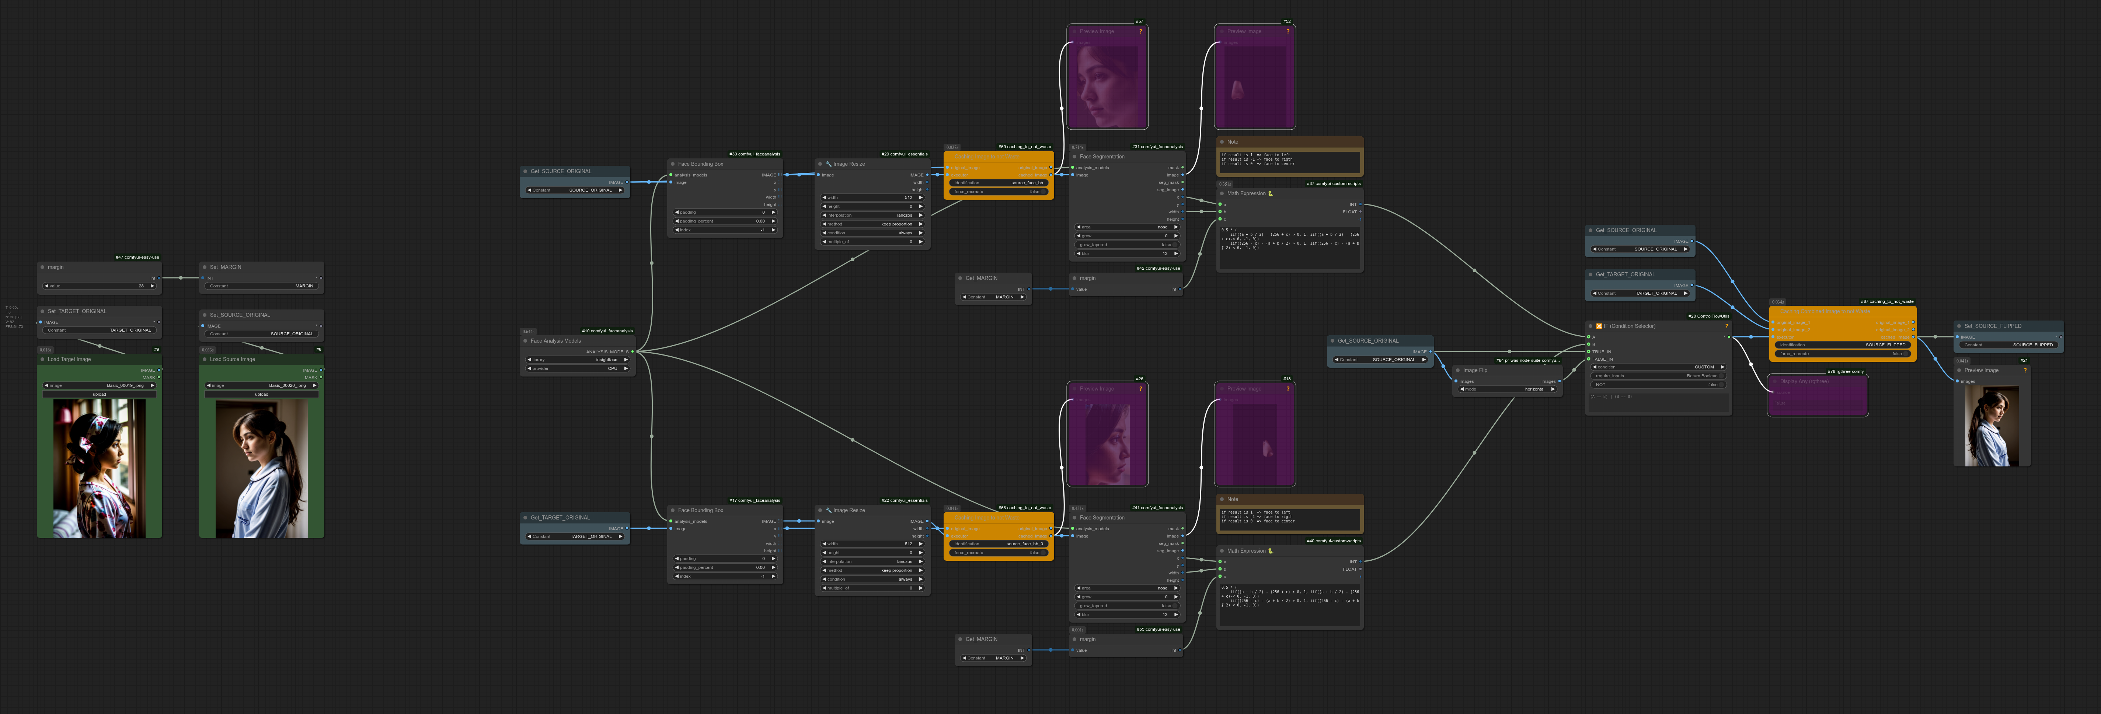Increase the margin value 28 with right arrow

pyautogui.click(x=152, y=286)
